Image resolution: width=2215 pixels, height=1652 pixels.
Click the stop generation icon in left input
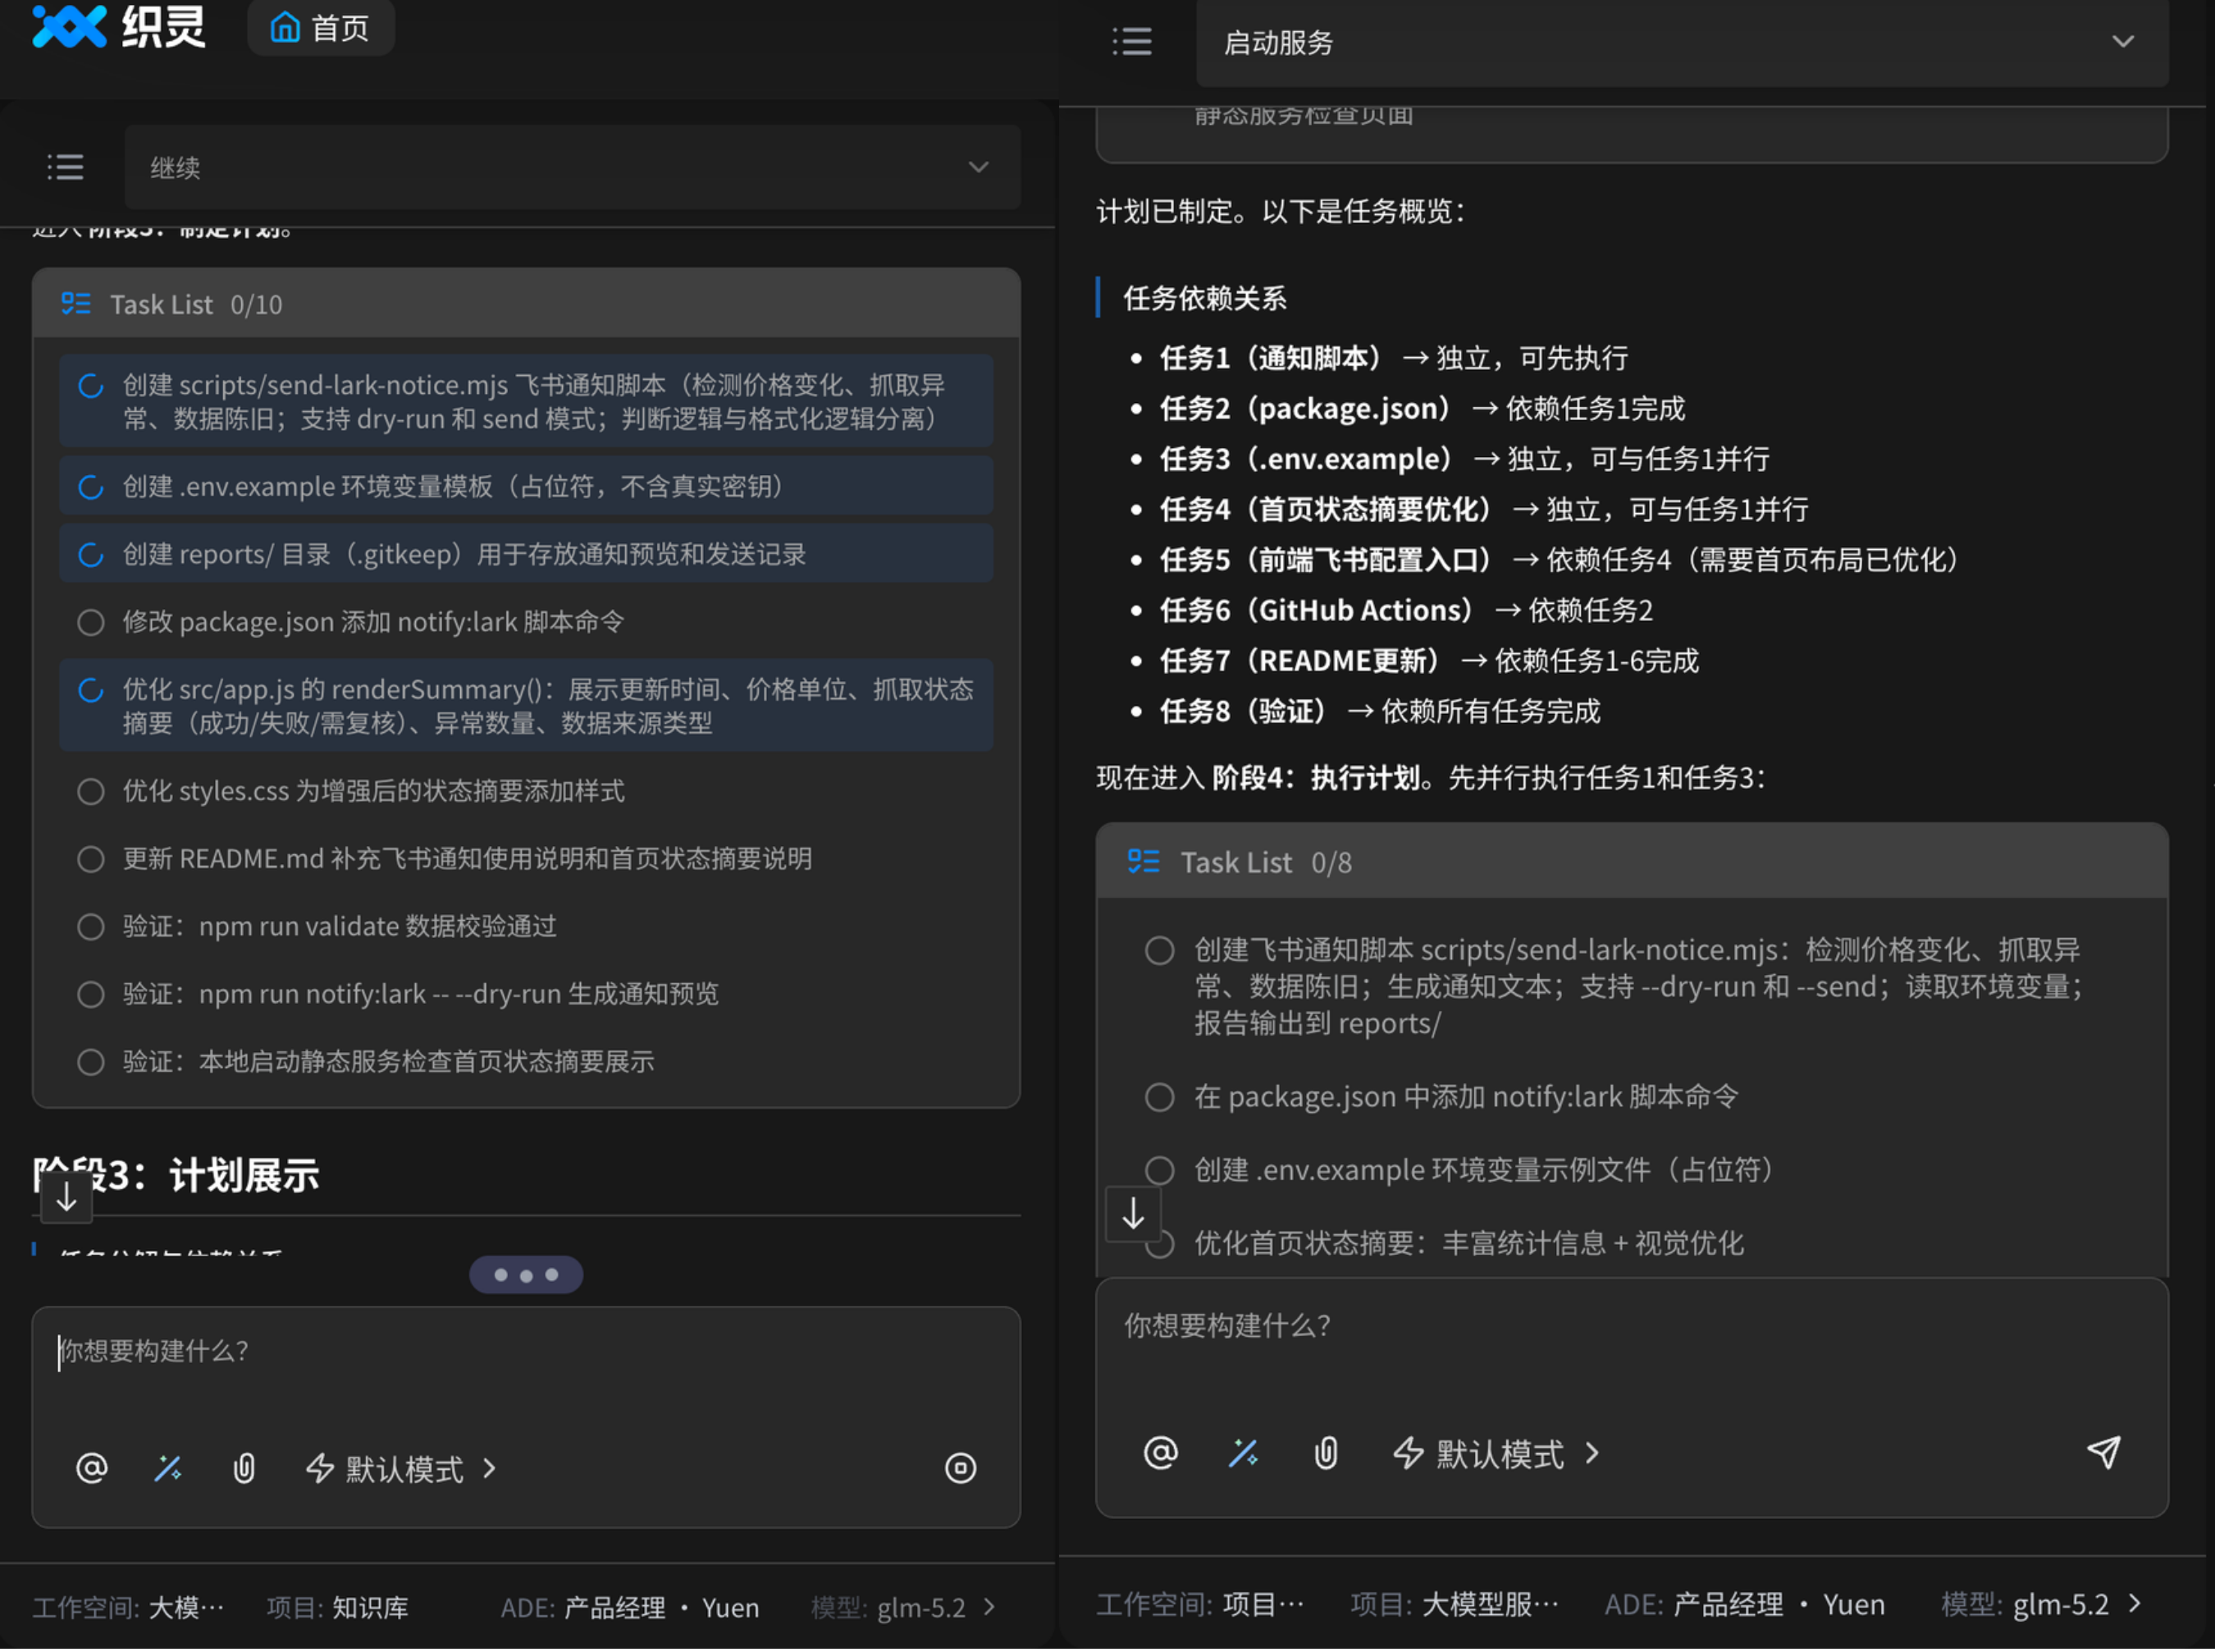[x=961, y=1468]
